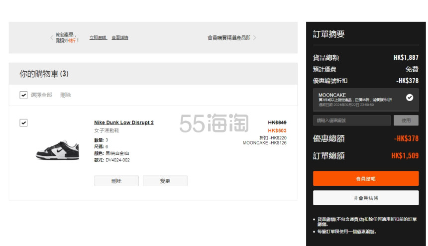The width and height of the screenshot is (428, 246).
Task: Click the Nike Dunk shoe thumbnail
Action: coord(58,150)
